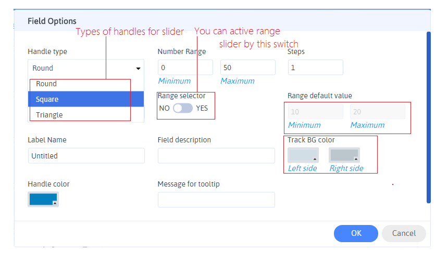Open the Handle type dropdown arrow
Image resolution: width=448 pixels, height=265 pixels.
coord(139,68)
